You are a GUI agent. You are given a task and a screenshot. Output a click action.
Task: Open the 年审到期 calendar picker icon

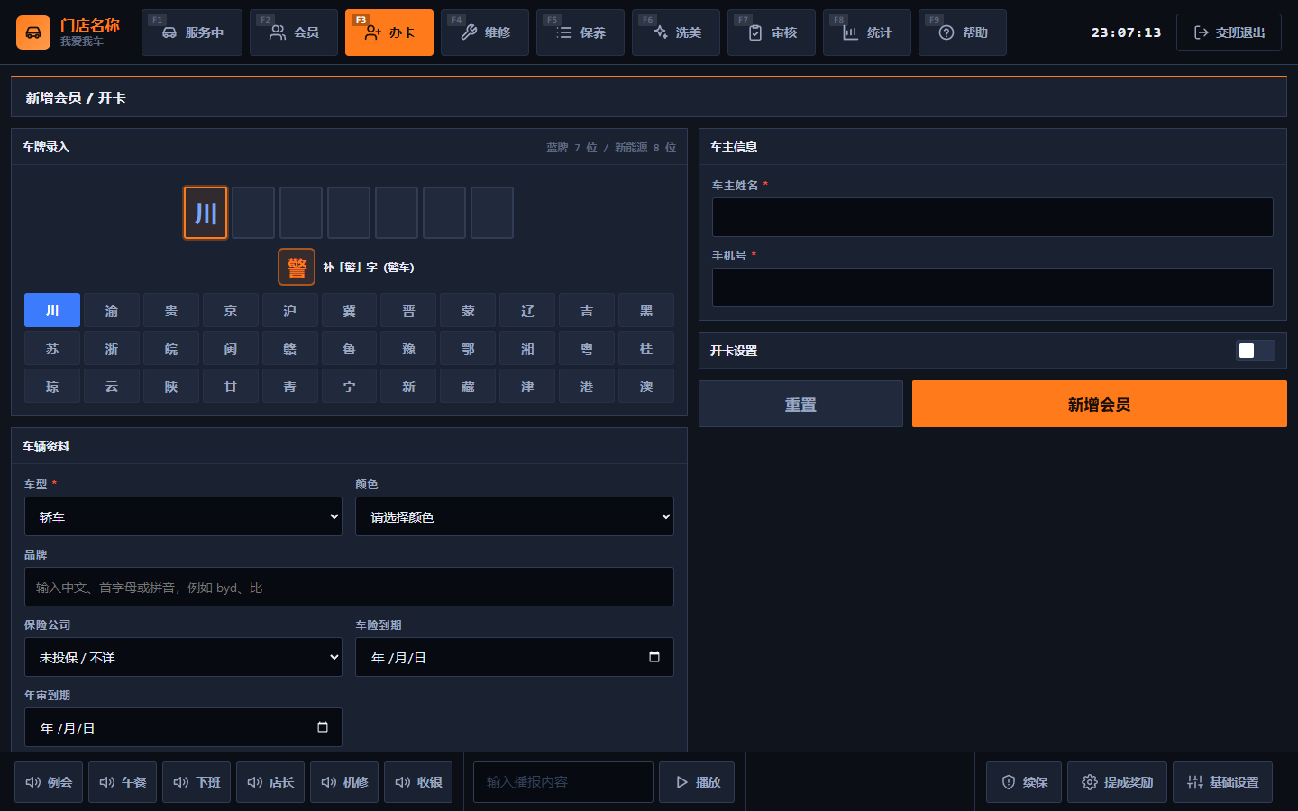click(323, 727)
